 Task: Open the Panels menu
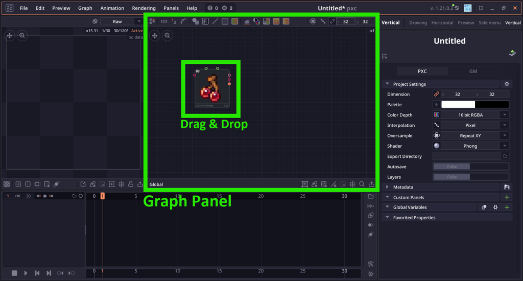[x=171, y=8]
